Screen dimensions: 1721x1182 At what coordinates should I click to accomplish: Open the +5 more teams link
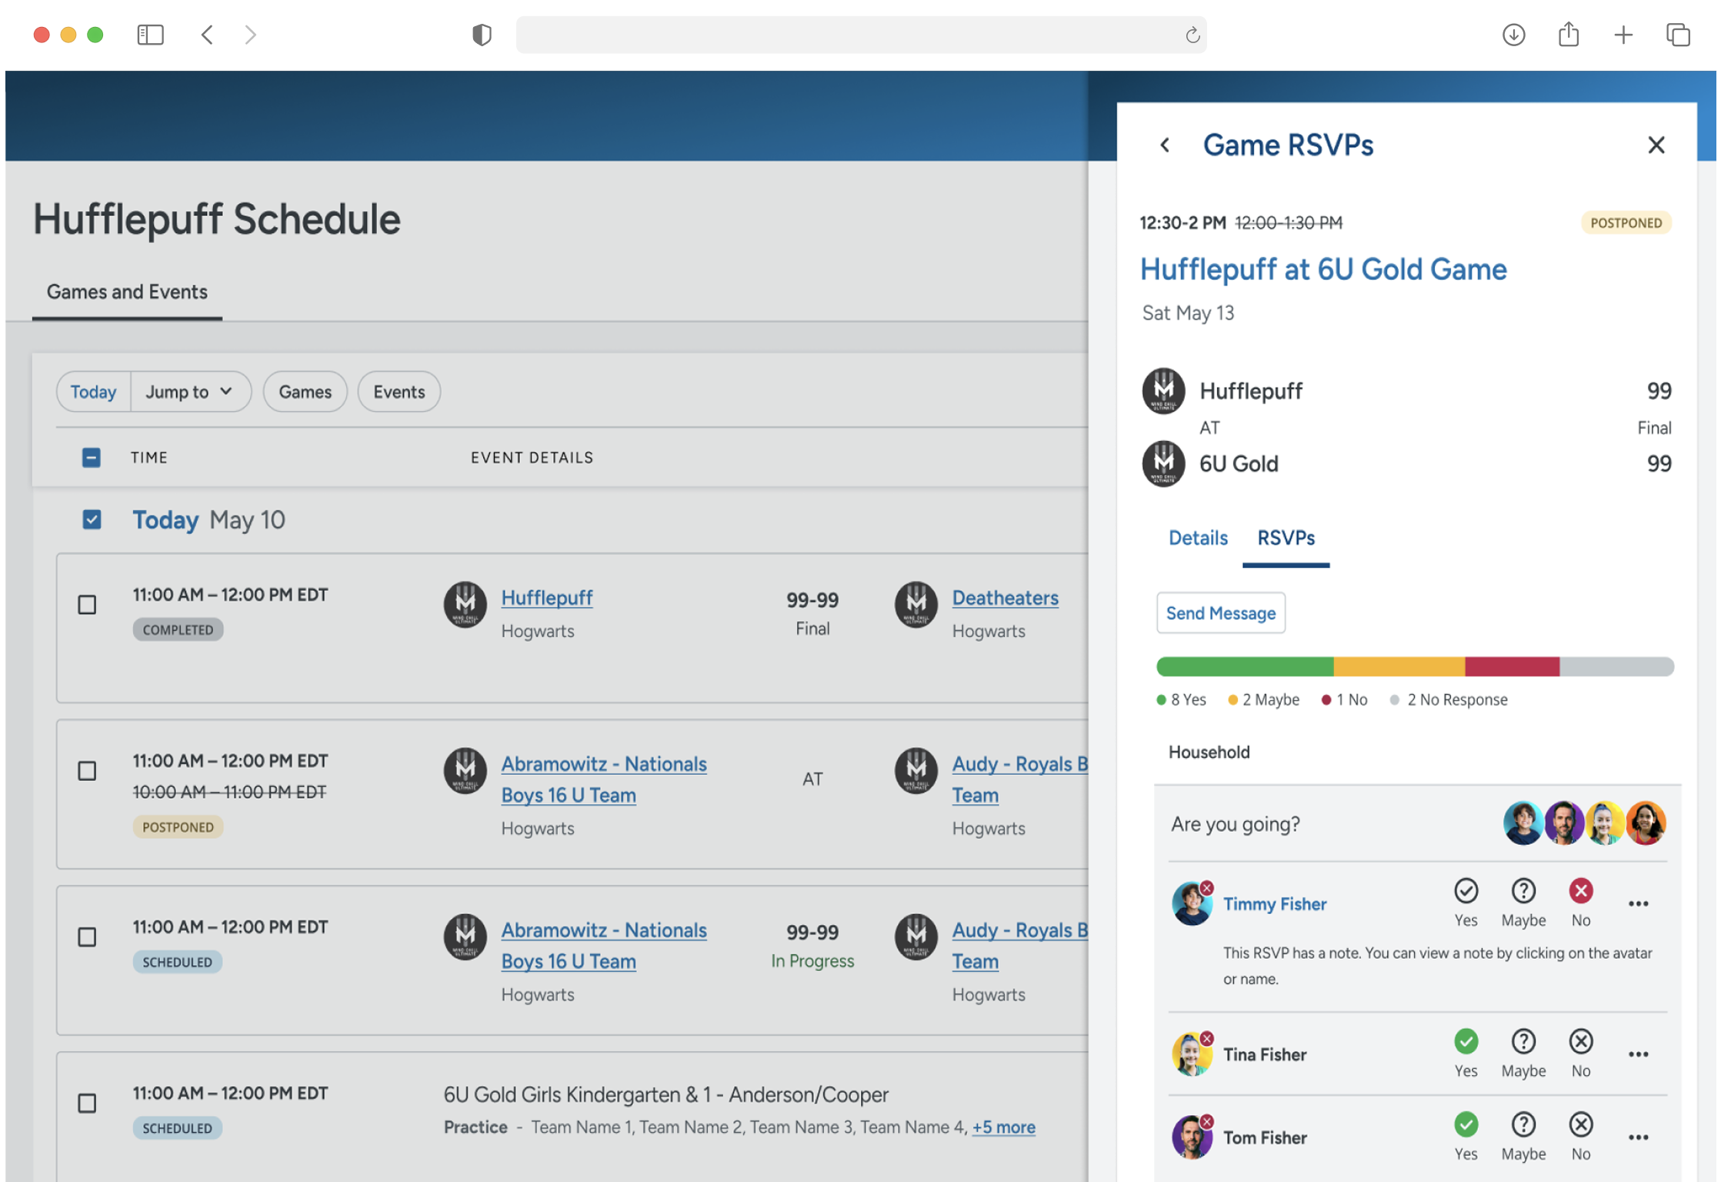[1003, 1127]
